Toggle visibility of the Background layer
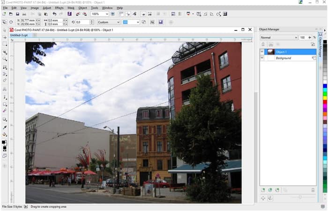 pos(262,58)
